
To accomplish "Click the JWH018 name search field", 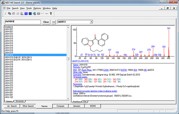I will coord(23,22).
